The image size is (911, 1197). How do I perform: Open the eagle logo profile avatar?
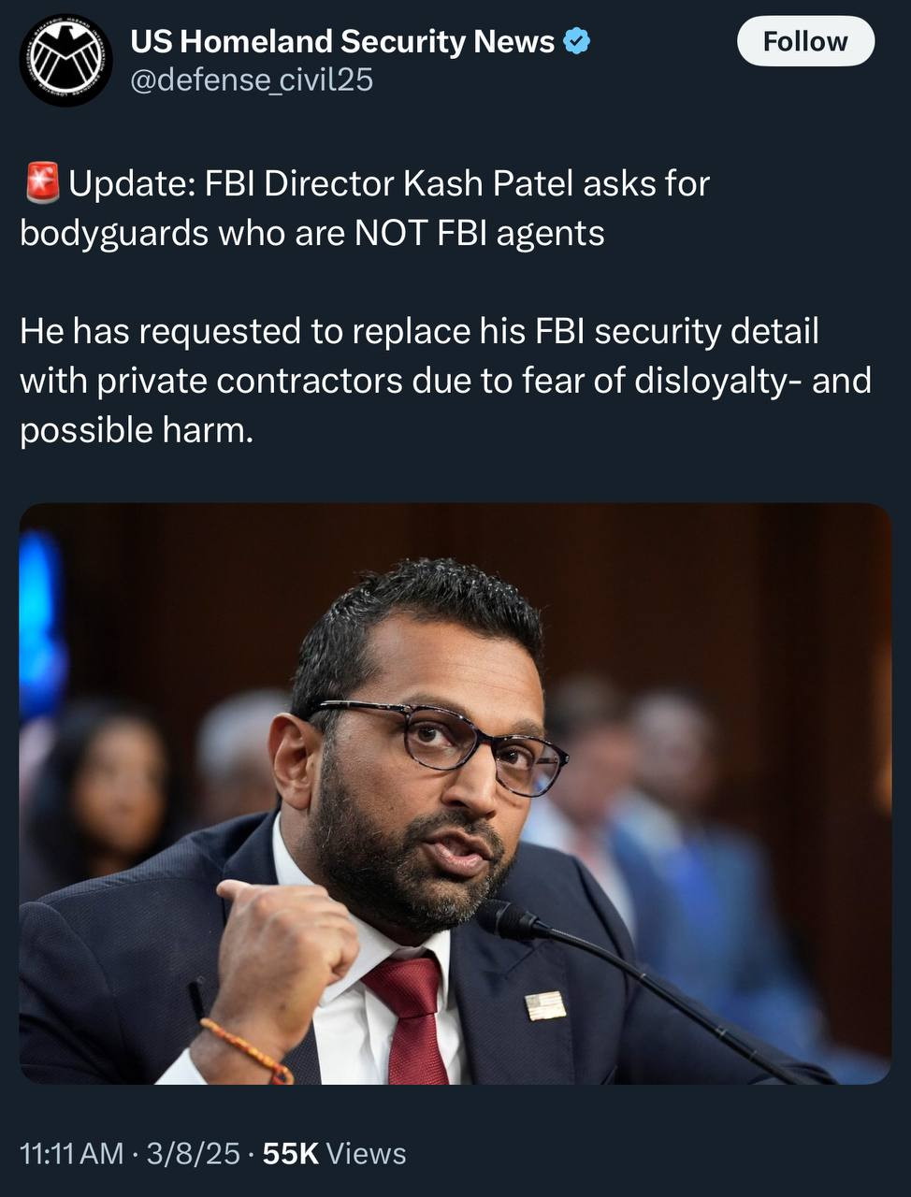point(65,61)
